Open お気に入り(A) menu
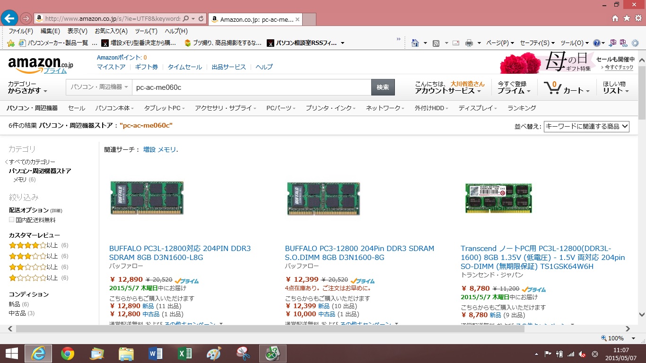 [x=111, y=31]
